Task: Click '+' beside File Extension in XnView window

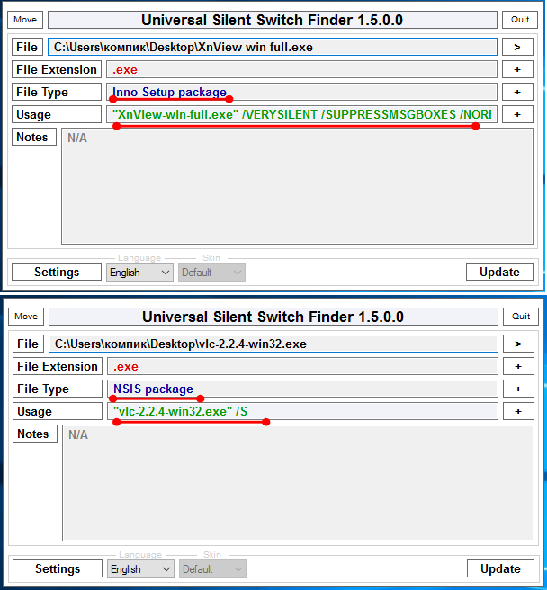Action: (x=517, y=69)
